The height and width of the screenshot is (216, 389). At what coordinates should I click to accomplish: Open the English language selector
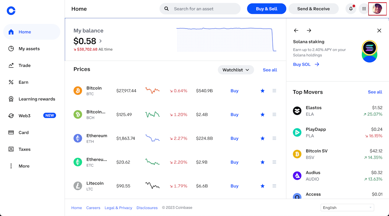pyautogui.click(x=347, y=208)
